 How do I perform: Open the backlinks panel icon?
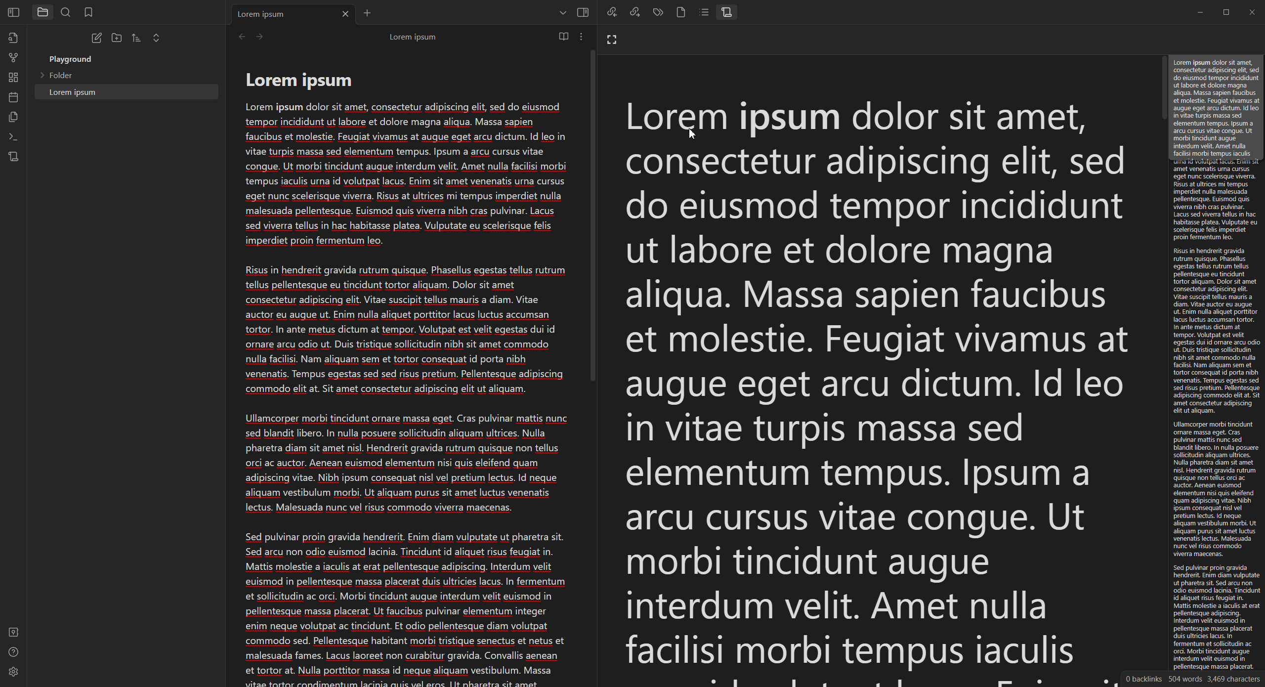612,12
